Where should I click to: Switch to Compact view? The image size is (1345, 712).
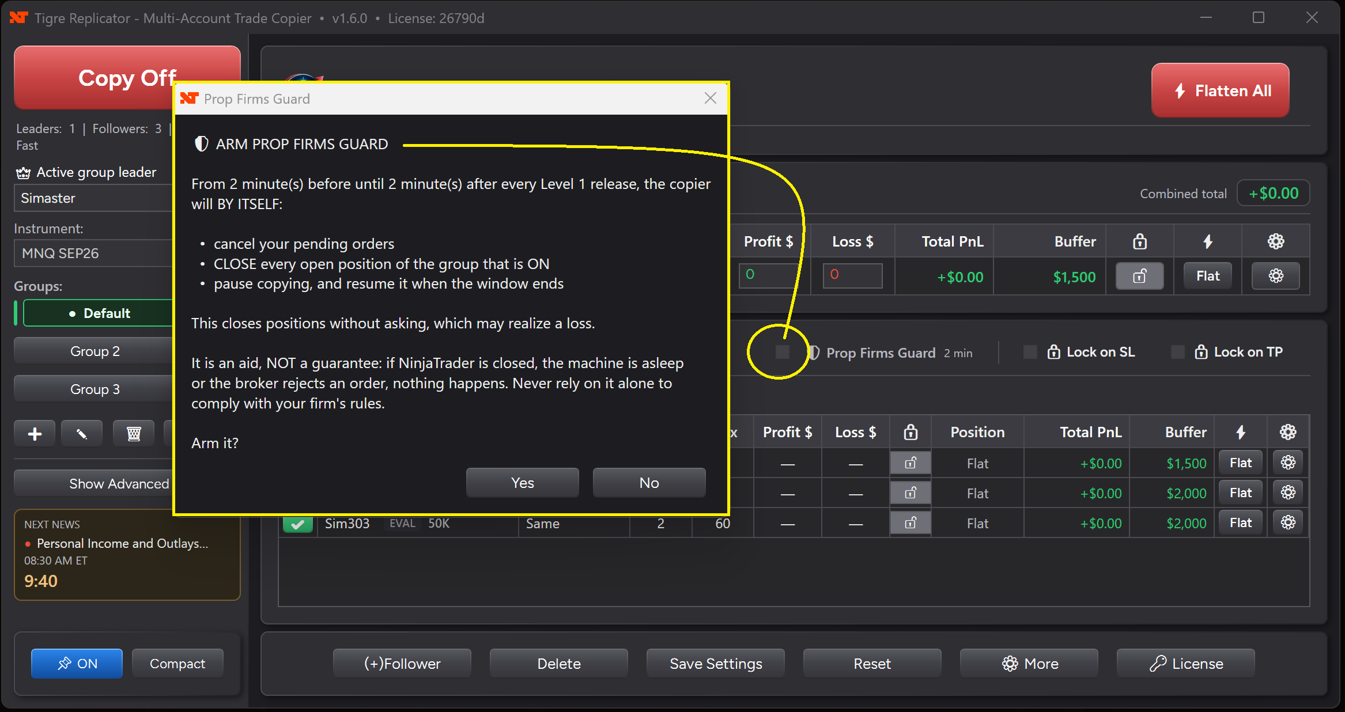[177, 664]
